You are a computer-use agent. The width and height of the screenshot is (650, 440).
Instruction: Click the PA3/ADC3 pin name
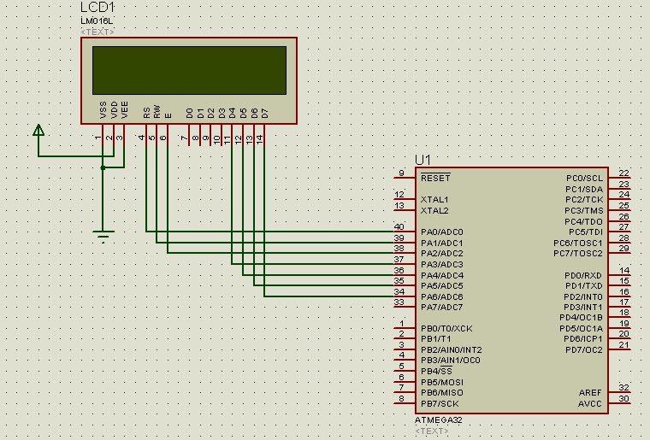442,264
